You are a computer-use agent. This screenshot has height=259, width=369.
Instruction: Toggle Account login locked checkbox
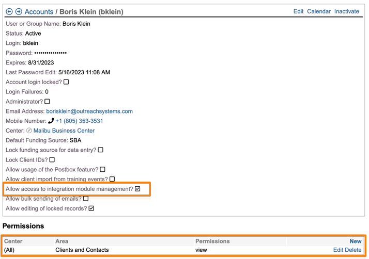coord(66,82)
